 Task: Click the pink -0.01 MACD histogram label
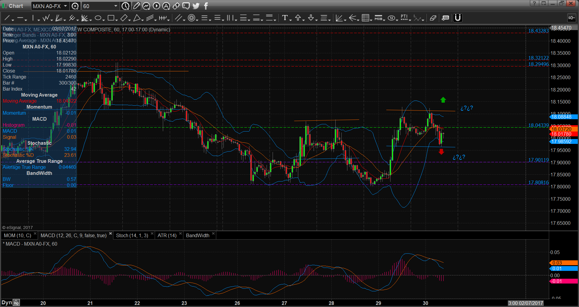tap(563, 281)
